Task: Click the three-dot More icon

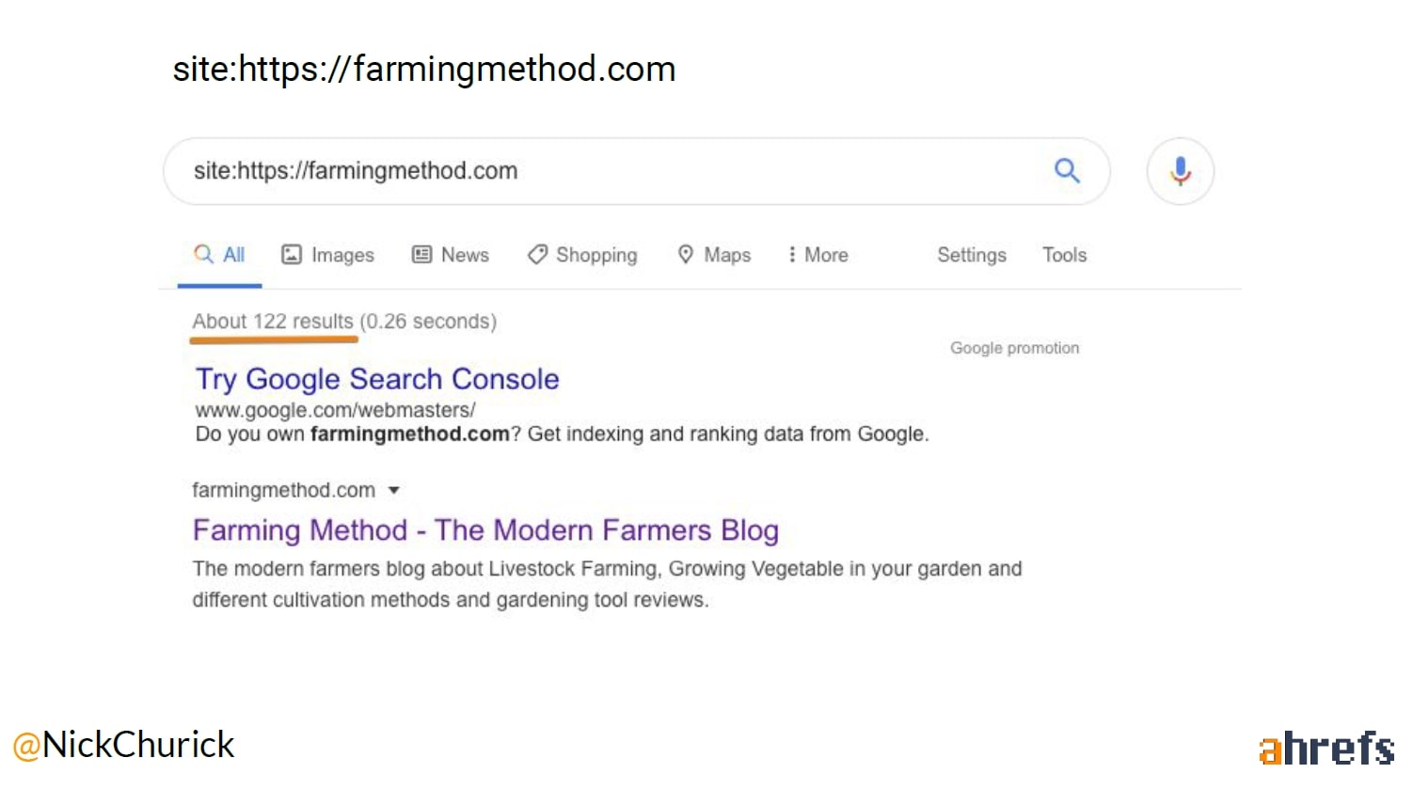Action: pyautogui.click(x=792, y=255)
